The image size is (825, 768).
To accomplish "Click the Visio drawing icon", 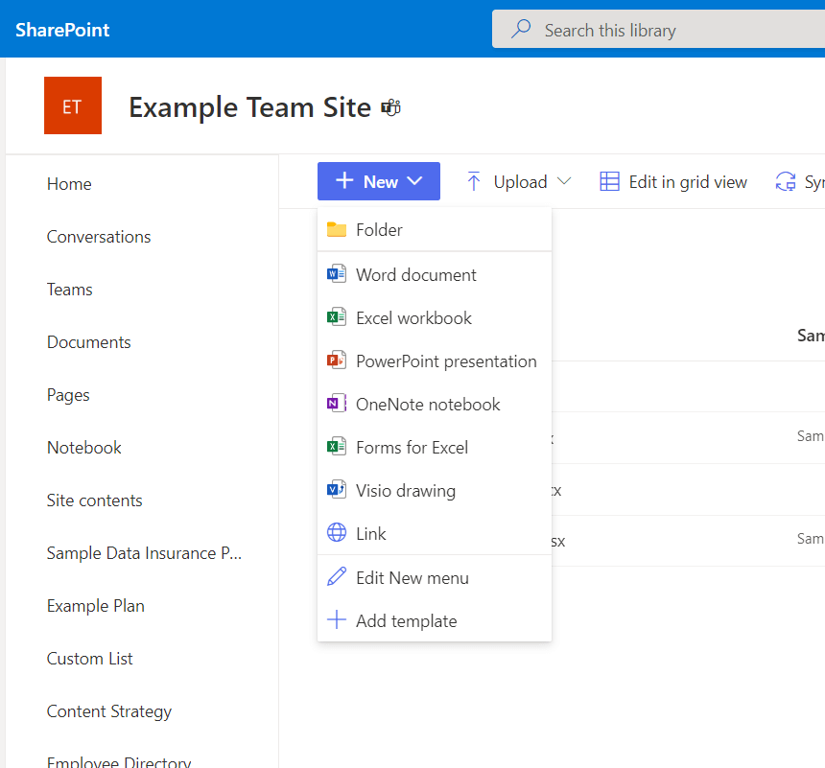I will coord(337,490).
